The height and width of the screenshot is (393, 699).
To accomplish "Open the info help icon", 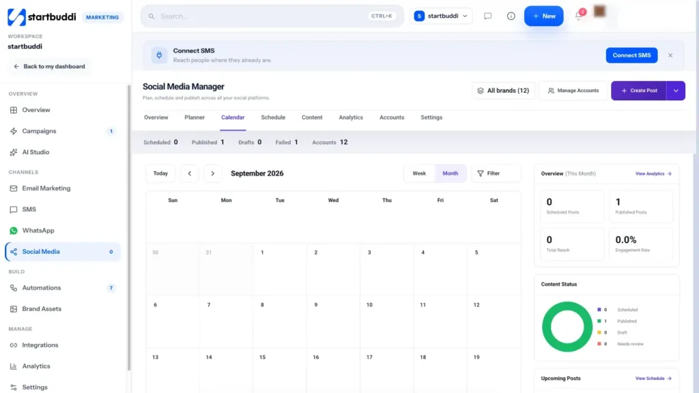I will point(511,16).
